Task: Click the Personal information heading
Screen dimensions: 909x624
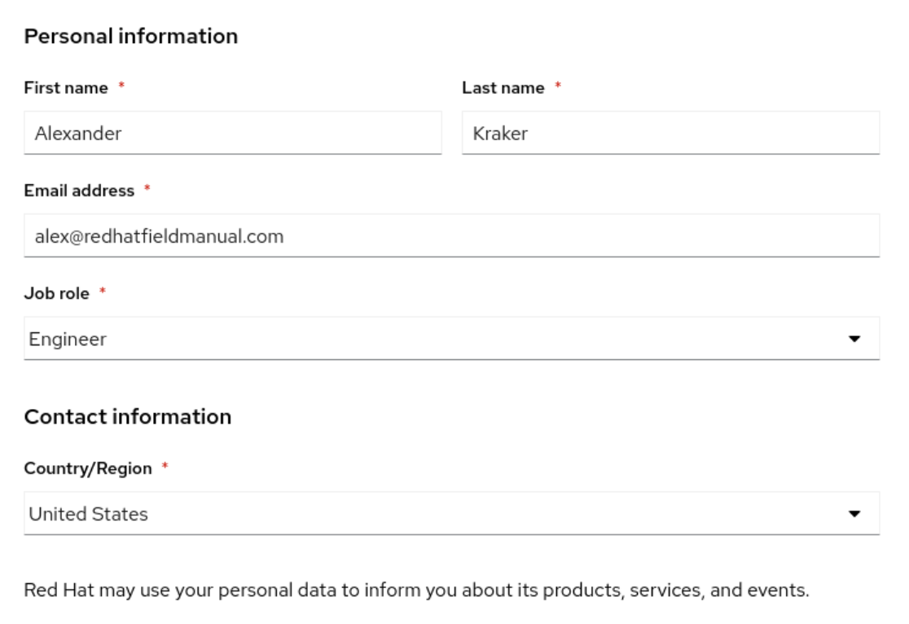Action: tap(131, 37)
